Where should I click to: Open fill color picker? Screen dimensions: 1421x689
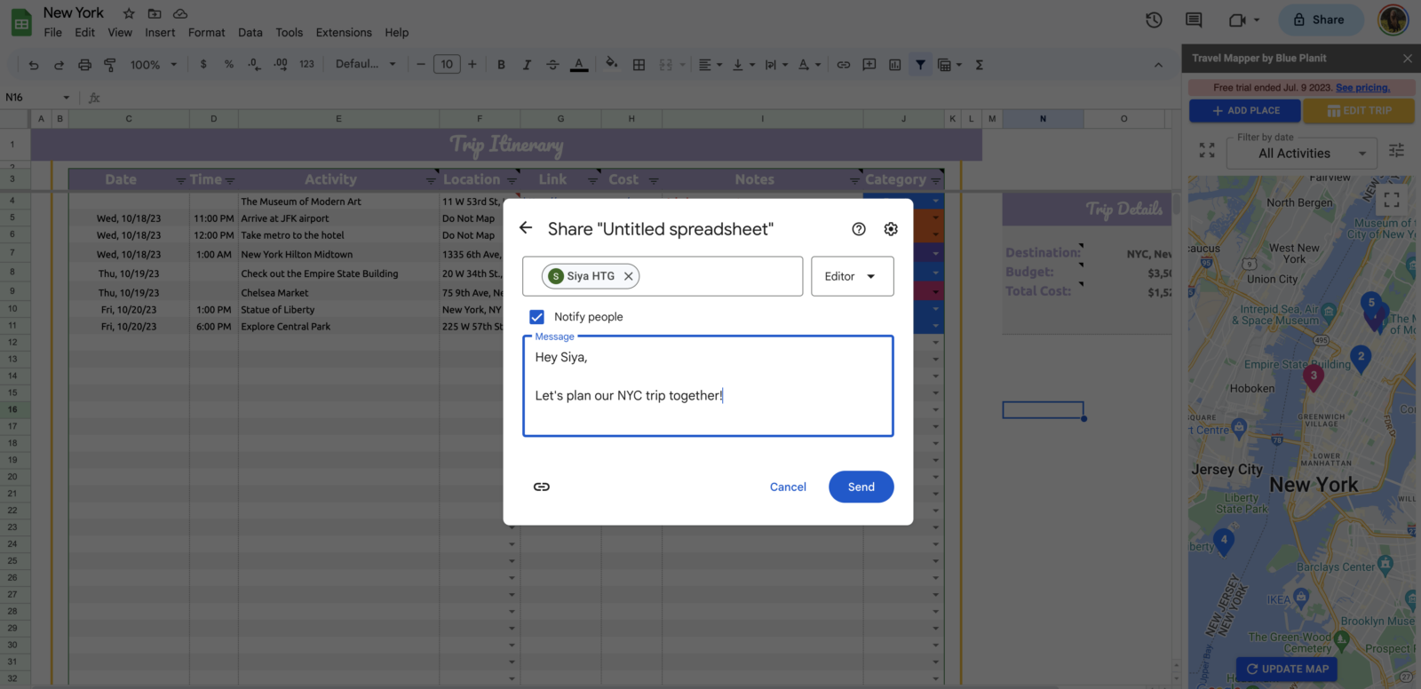click(611, 64)
